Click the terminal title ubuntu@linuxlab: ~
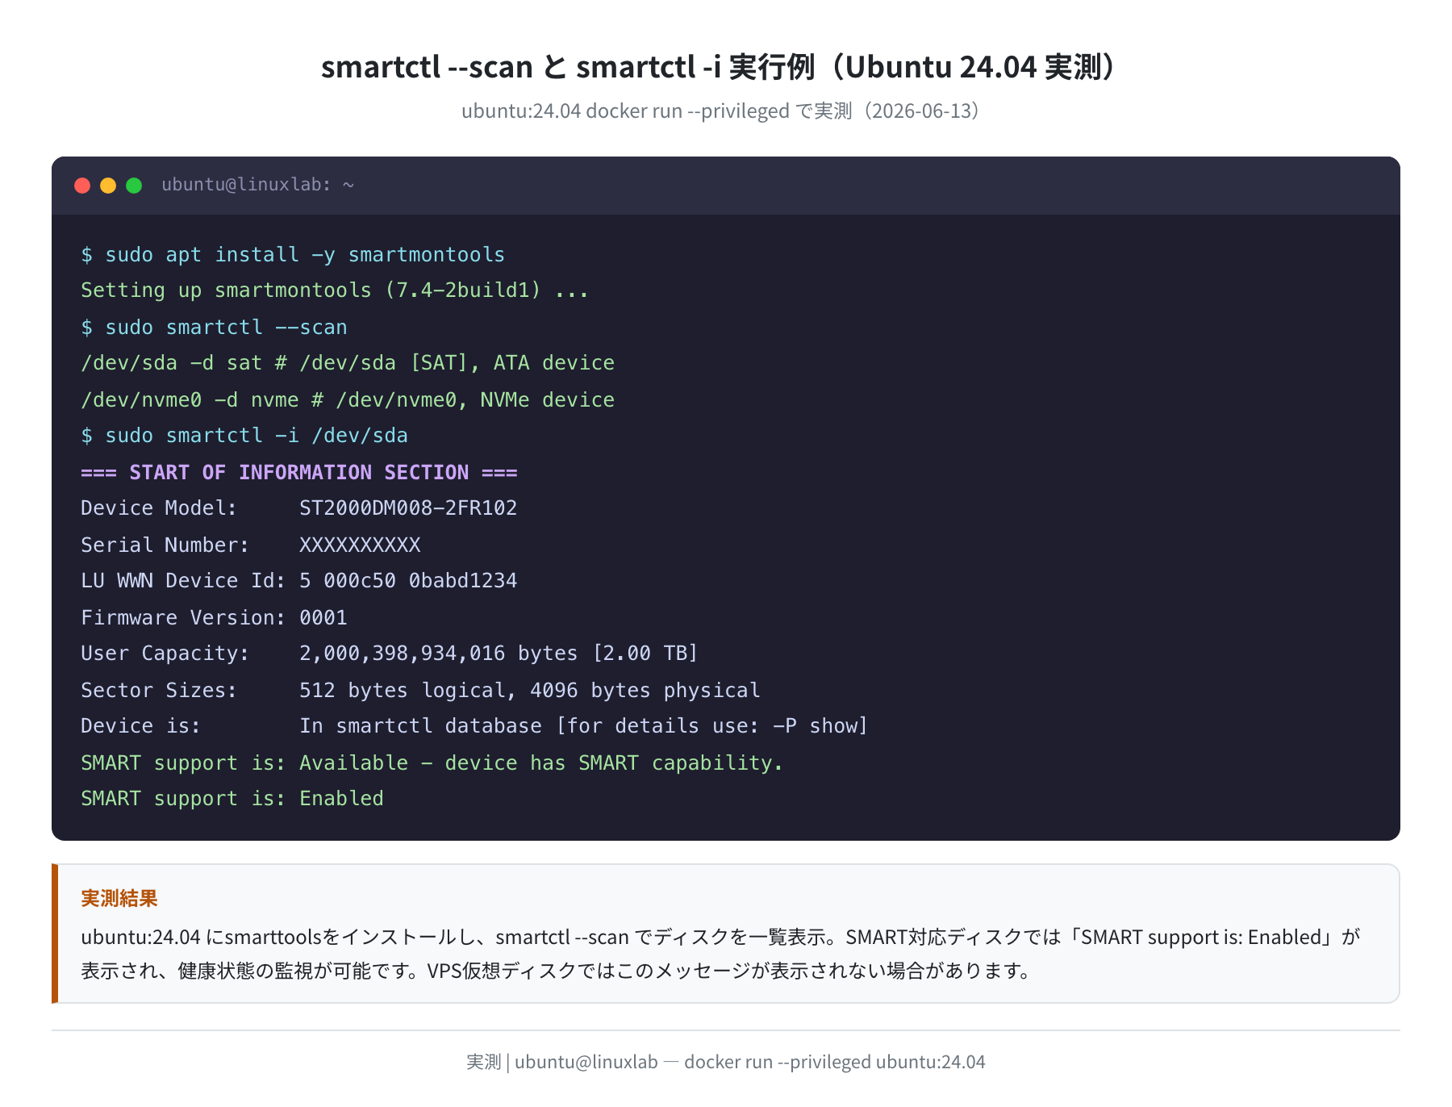 pyautogui.click(x=258, y=185)
